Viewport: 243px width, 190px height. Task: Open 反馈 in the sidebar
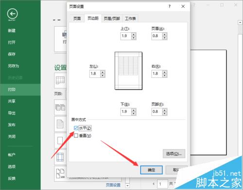[12, 178]
